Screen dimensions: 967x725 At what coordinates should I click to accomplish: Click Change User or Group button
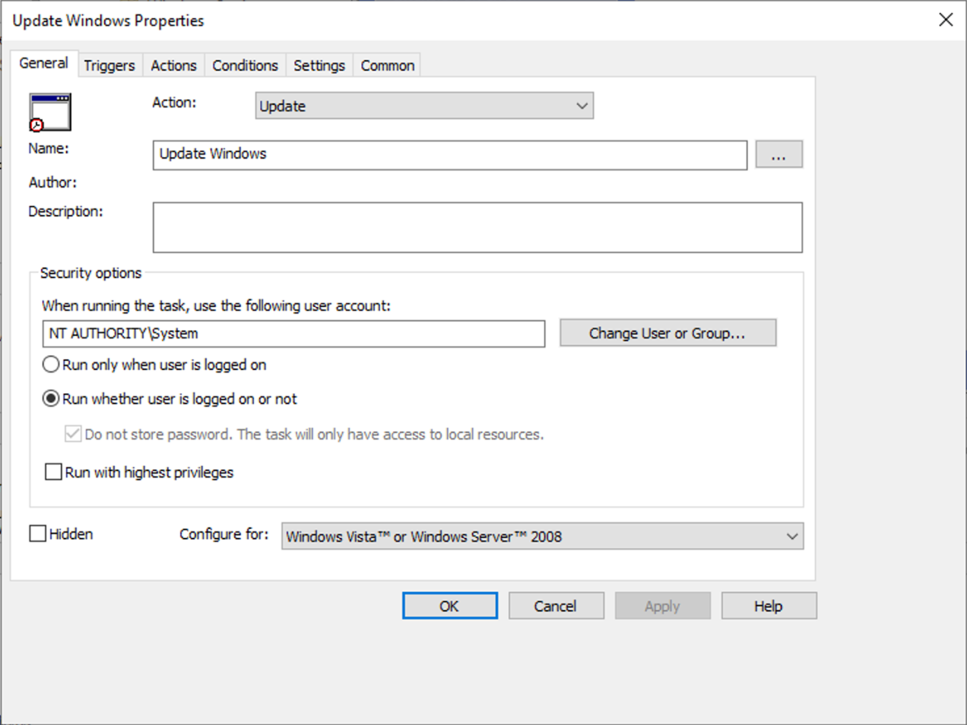tap(667, 333)
